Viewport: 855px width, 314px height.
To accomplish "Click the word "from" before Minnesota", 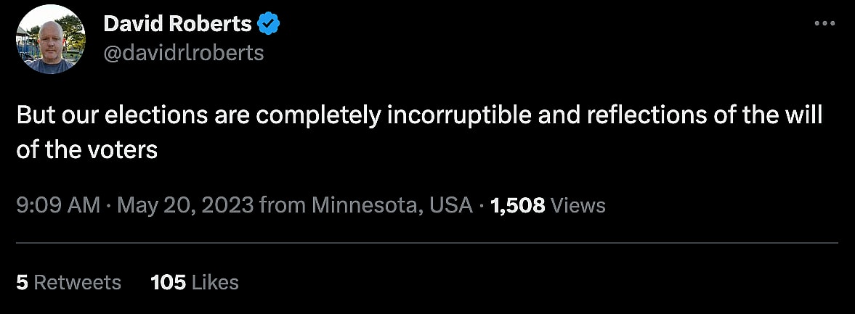I will click(x=283, y=205).
